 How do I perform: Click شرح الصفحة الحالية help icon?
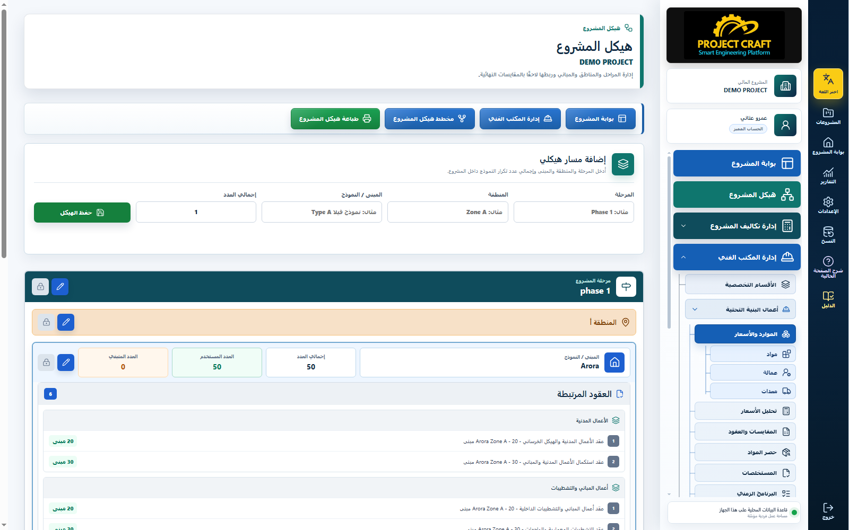[828, 267]
